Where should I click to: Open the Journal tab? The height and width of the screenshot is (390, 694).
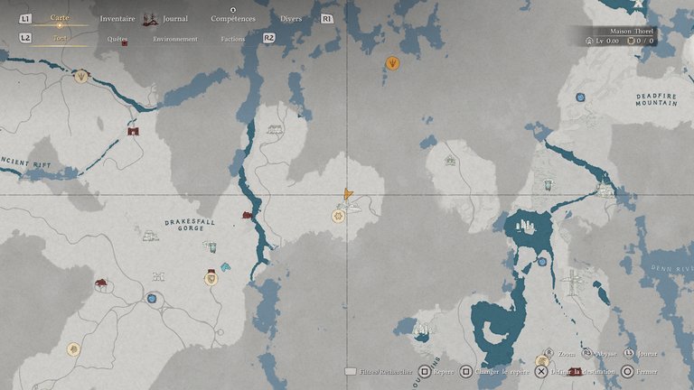click(175, 19)
